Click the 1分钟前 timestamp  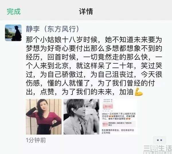click(36, 140)
